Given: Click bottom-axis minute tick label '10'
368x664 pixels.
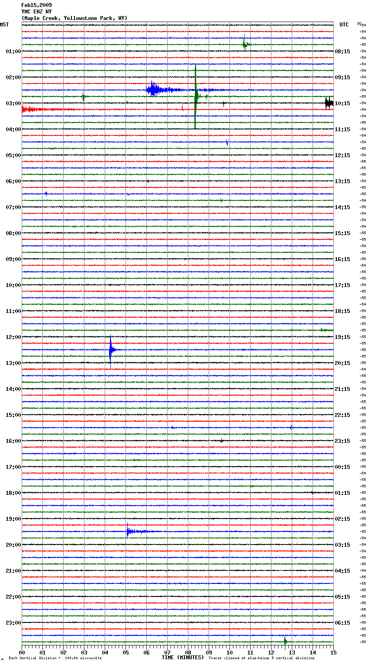Looking at the screenshot, I should [229, 653].
